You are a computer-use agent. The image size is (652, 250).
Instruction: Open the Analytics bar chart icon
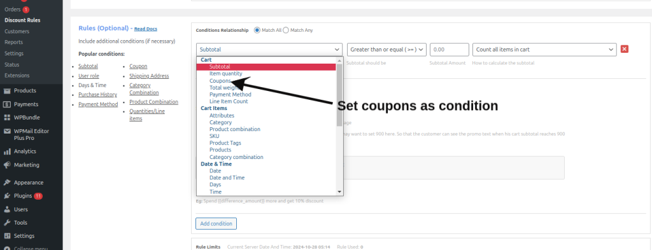[6, 151]
